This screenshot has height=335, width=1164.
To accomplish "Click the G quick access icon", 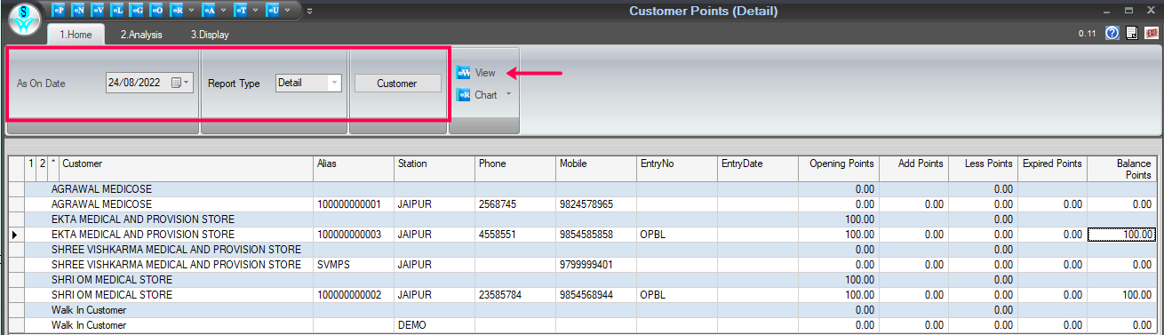I will pos(137,11).
